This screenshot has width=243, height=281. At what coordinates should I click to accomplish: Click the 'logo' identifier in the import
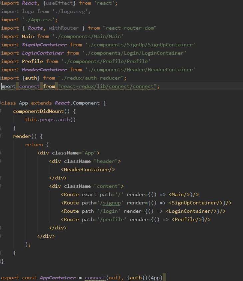click(x=28, y=11)
